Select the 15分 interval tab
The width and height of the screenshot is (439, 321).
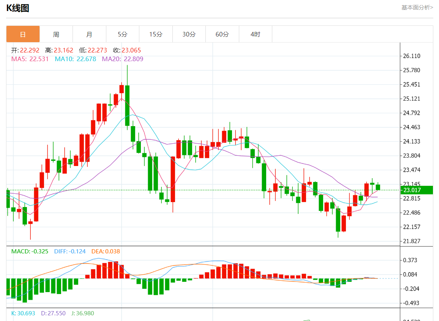point(156,34)
